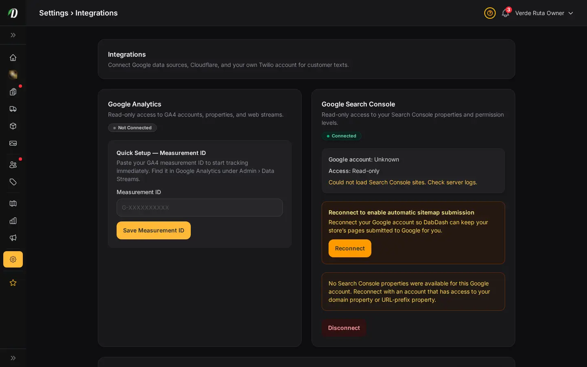The image size is (587, 367).
Task: Open the star favorites icon in the sidebar
Action: pyautogui.click(x=13, y=283)
